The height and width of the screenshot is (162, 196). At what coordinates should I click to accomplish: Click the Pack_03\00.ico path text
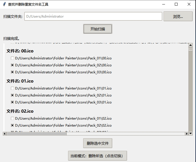[x=63, y=72]
